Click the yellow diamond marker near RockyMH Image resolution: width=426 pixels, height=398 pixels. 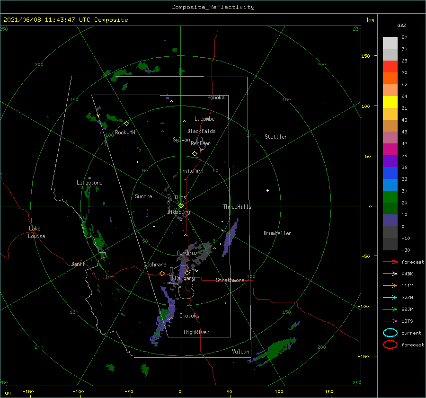click(x=126, y=124)
